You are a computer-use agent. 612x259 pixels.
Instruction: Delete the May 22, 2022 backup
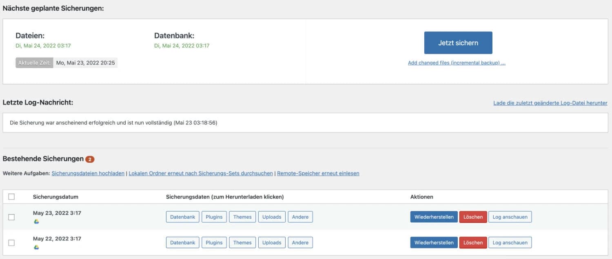(473, 242)
